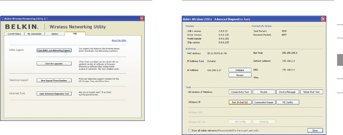
Task: Click the Utility version value 2.0.0.21
Action: click(x=223, y=31)
